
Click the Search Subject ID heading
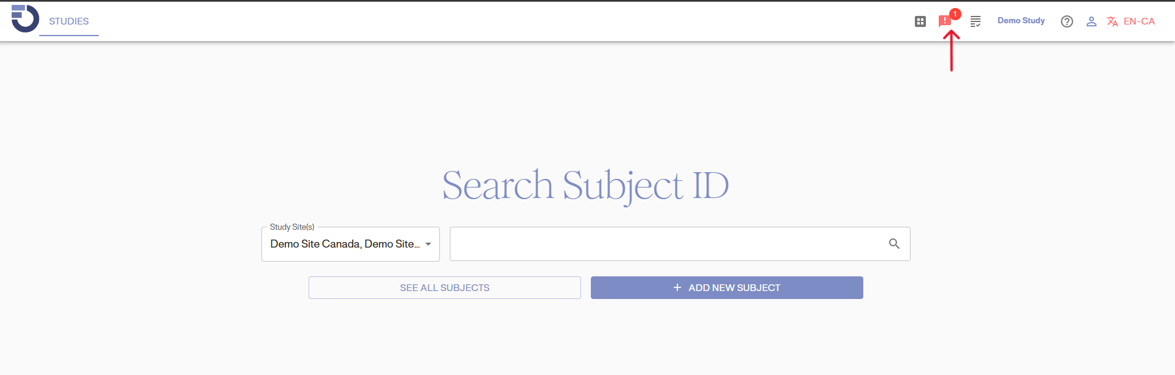pos(585,186)
